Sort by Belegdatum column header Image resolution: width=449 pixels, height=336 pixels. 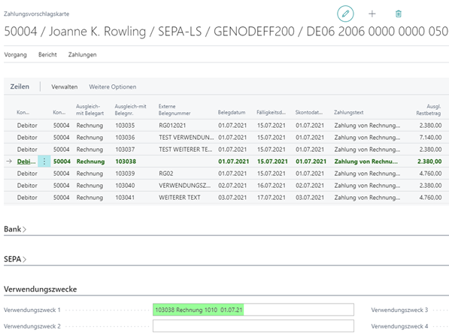click(232, 113)
